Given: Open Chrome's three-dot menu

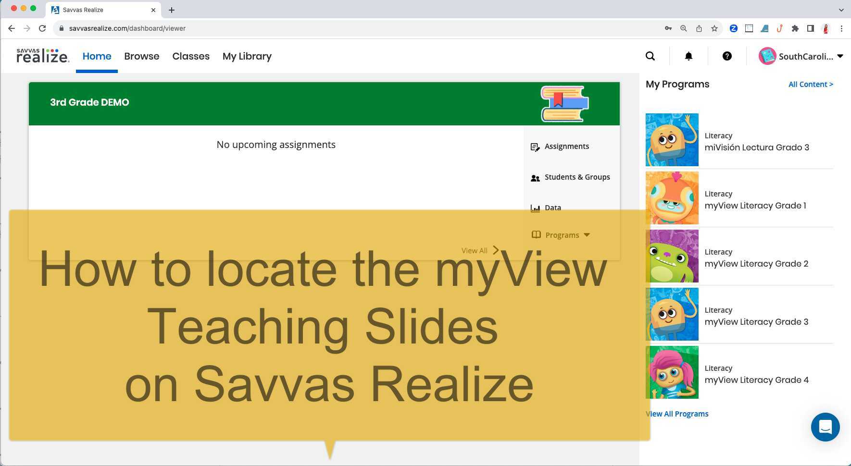Looking at the screenshot, I should pos(842,28).
